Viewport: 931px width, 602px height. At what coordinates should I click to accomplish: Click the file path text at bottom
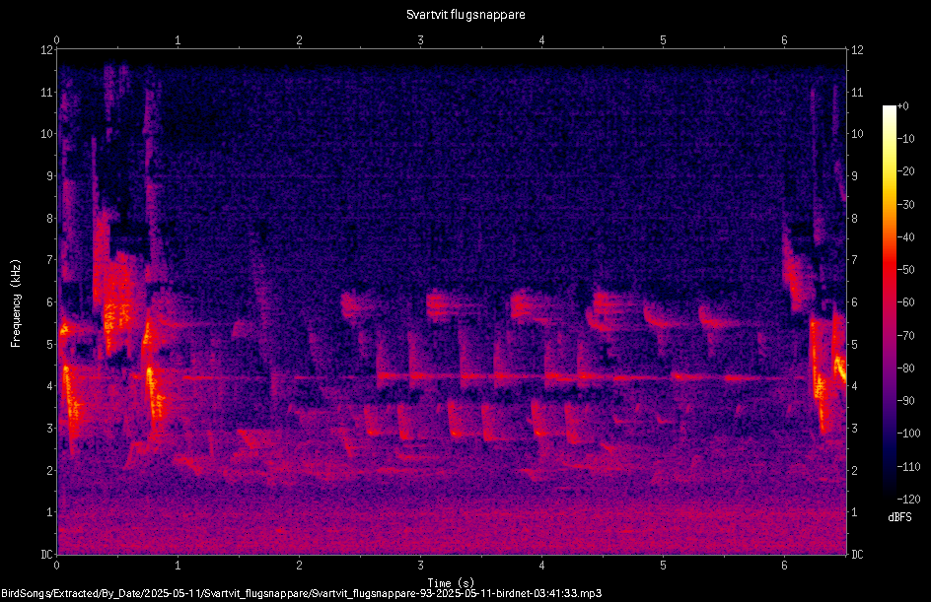[301, 593]
